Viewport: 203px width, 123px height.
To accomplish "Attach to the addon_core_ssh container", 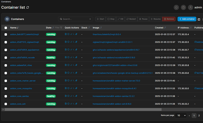I will (x=76, y=104).
